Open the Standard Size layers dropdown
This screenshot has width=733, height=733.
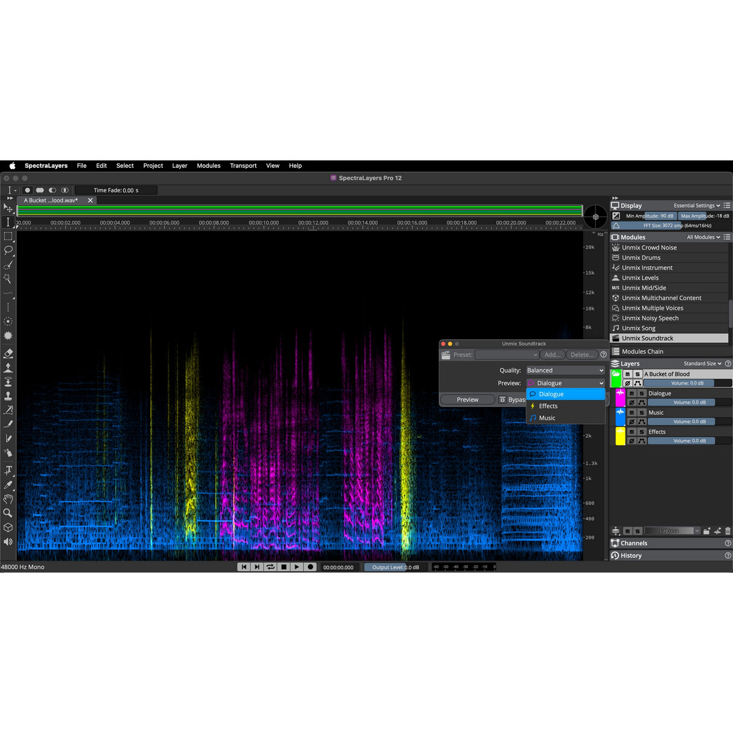[x=702, y=363]
